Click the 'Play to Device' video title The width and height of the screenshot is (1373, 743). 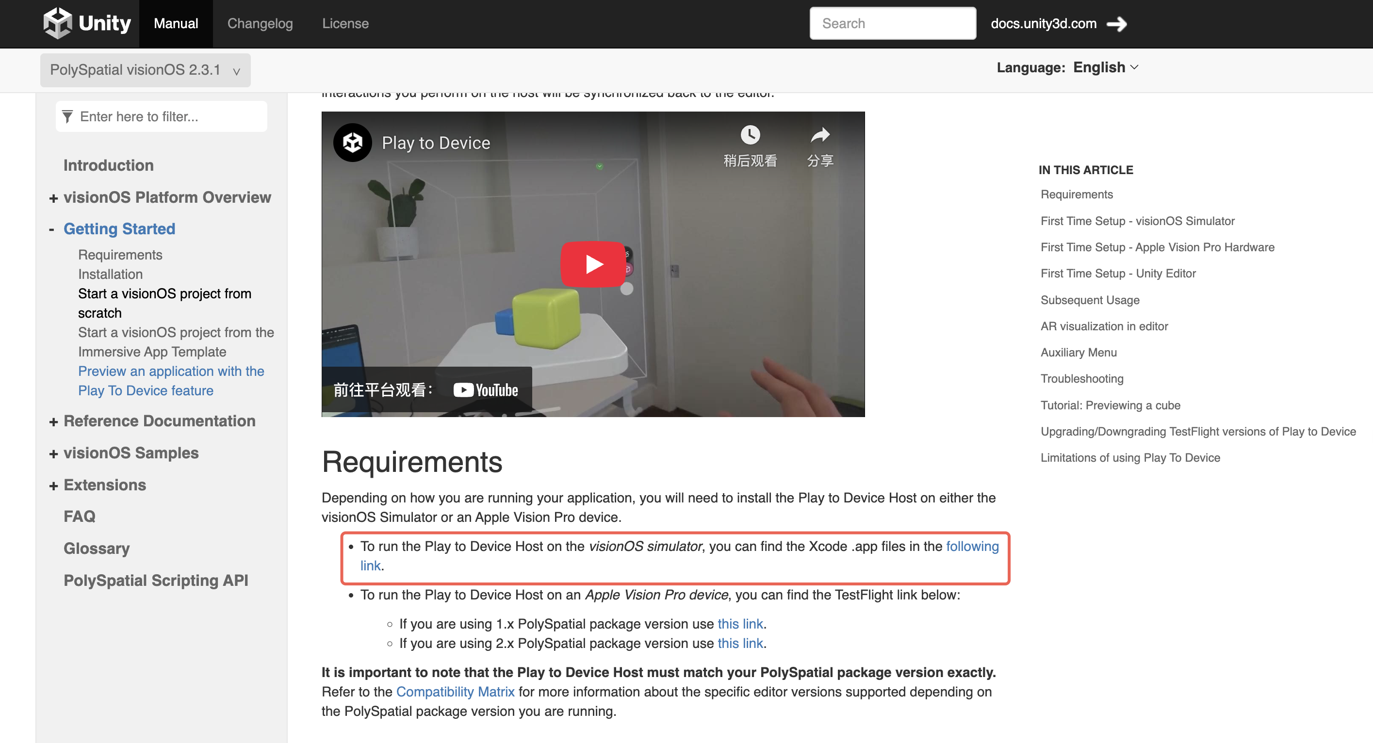tap(436, 143)
